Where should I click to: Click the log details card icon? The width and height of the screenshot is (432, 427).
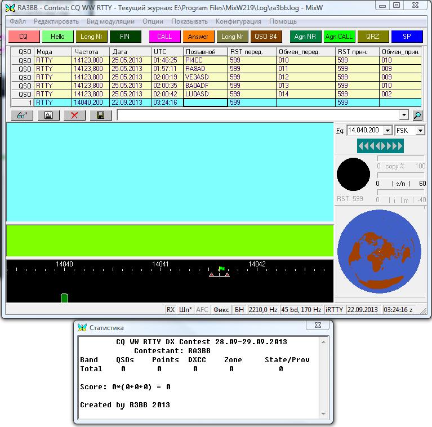48,115
